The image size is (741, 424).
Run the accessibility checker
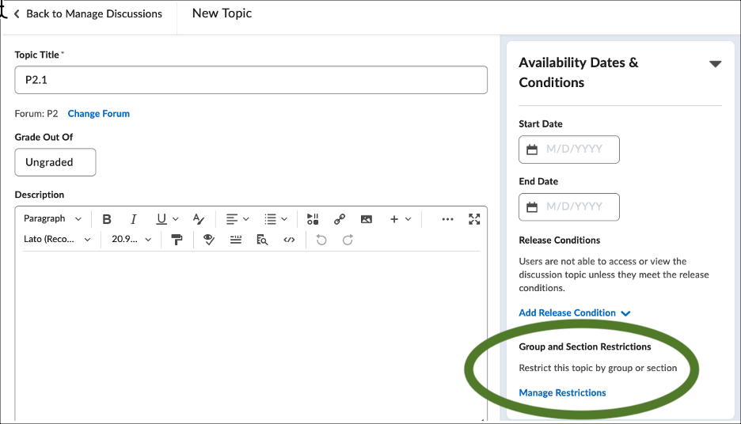tap(208, 240)
